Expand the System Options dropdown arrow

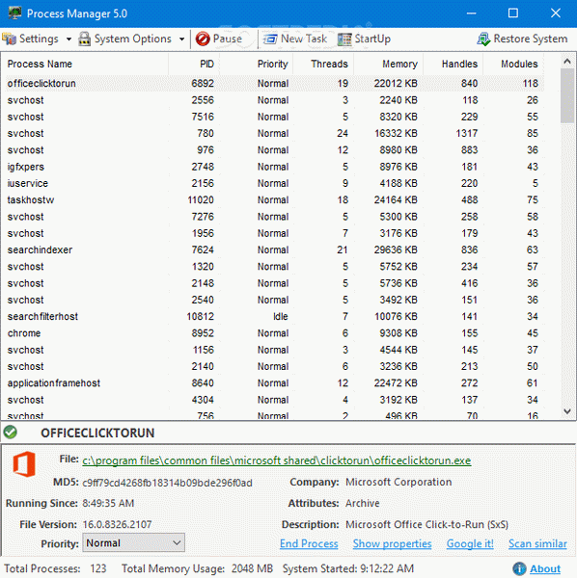[x=181, y=39]
